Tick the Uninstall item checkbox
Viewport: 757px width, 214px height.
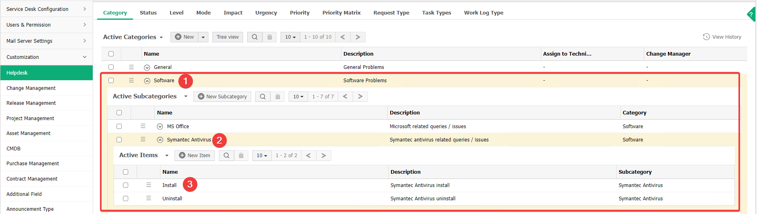(x=125, y=199)
